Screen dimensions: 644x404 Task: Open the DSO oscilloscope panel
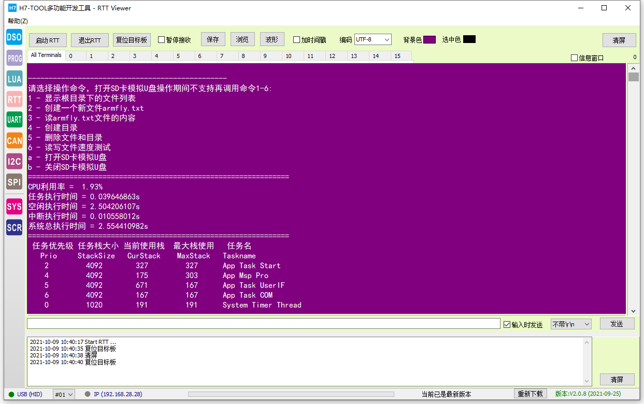coord(14,37)
